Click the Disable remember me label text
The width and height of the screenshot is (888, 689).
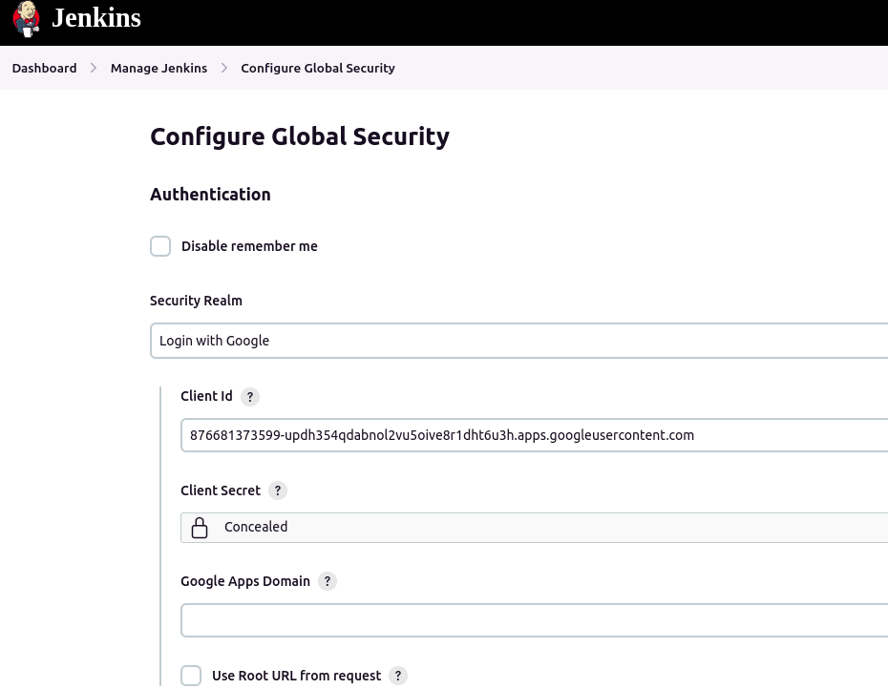click(x=249, y=246)
